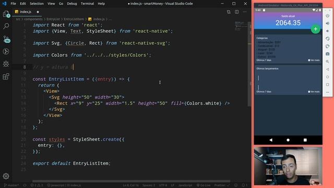Image resolution: width=334 pixels, height=188 pixels.
Task: Click emulator toolbar Home circle
Action: click(327, 77)
